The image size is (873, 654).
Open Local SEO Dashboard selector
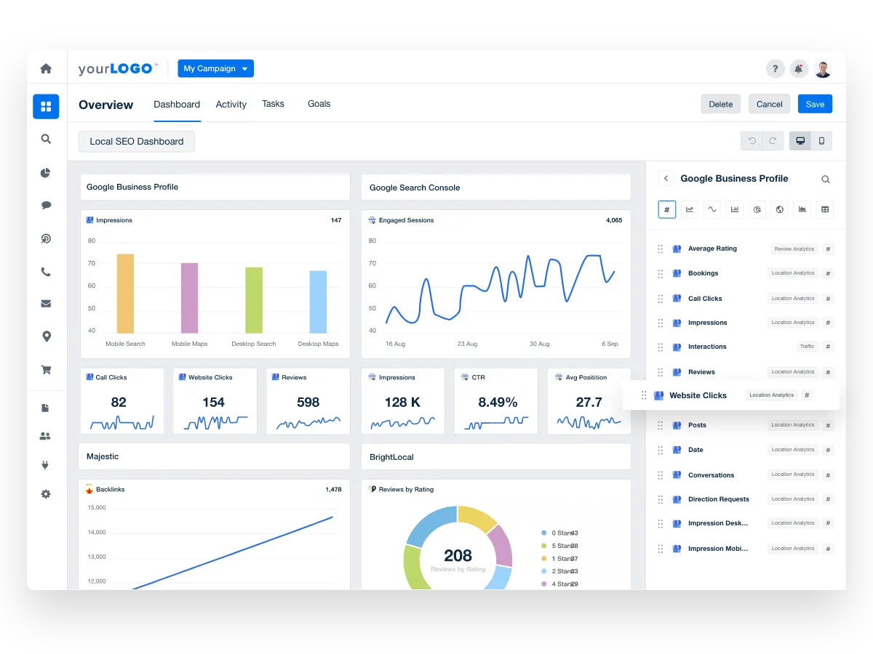(137, 142)
